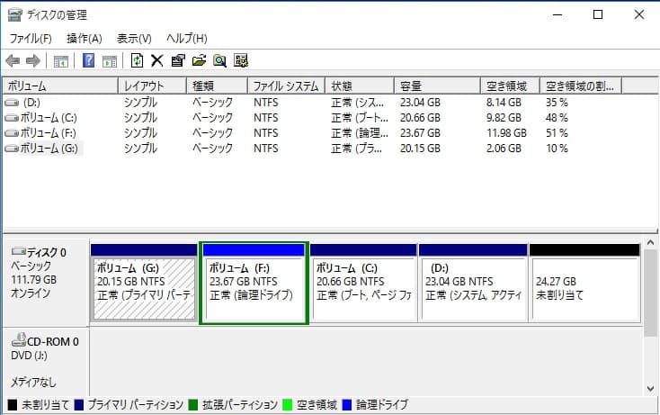Open Help via blue question-mark icon
This screenshot has width=660, height=415.
coord(89,61)
